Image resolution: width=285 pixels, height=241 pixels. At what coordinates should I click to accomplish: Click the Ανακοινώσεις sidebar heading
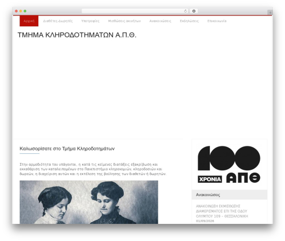point(208,195)
